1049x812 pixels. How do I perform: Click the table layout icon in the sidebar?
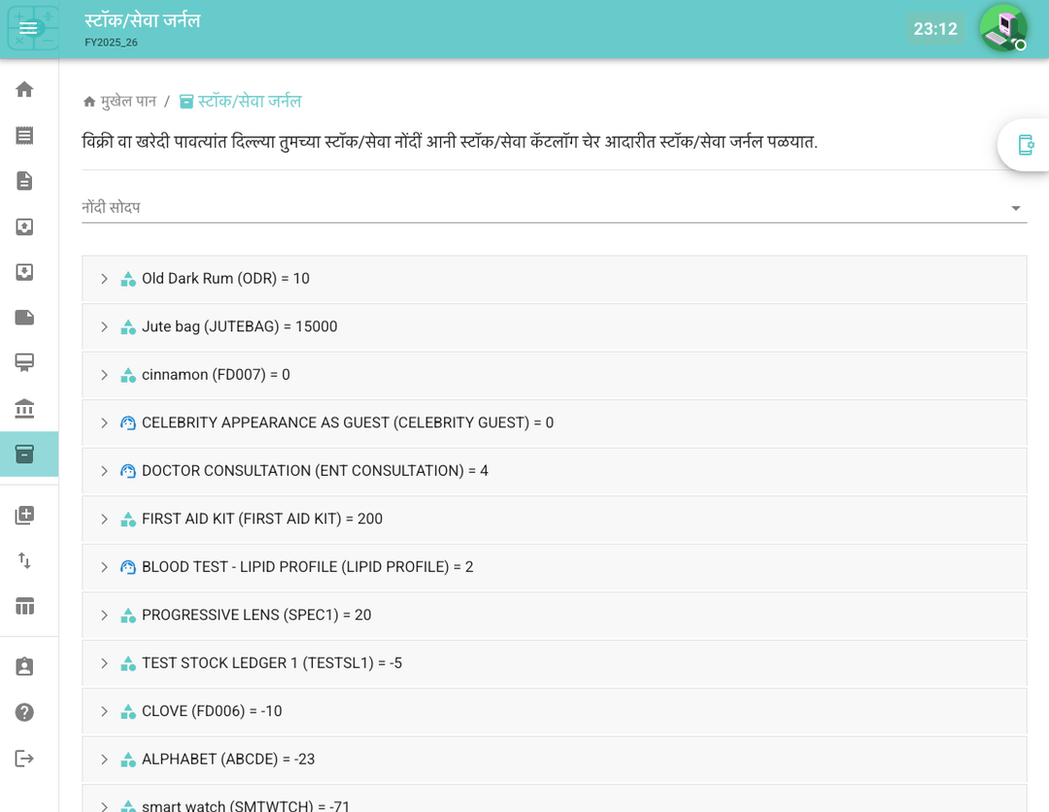click(25, 606)
